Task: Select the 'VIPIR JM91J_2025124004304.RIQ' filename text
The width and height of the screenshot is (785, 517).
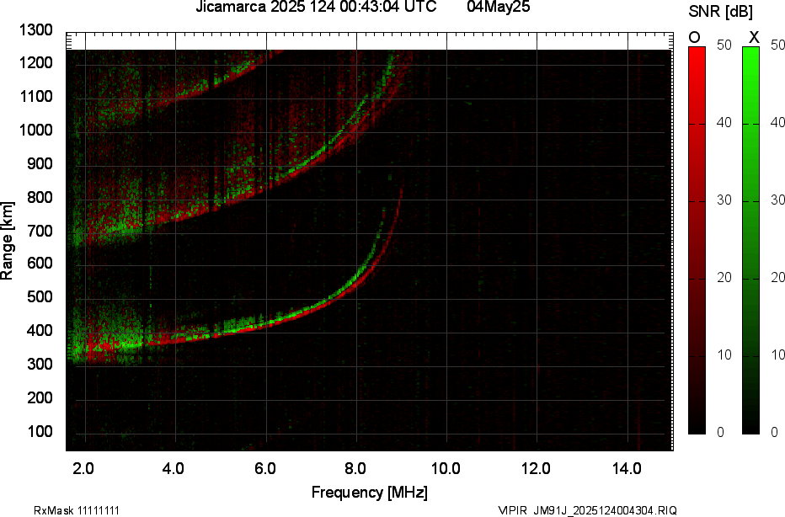Action: pos(587,510)
